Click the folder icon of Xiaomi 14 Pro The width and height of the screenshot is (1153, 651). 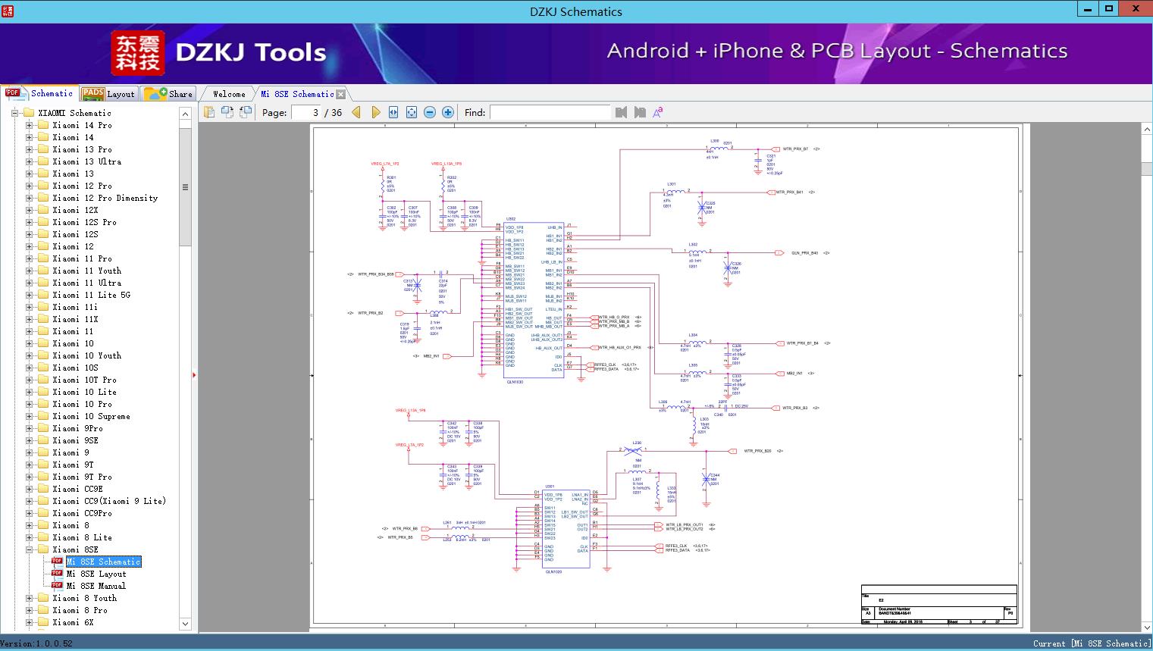[x=43, y=125]
